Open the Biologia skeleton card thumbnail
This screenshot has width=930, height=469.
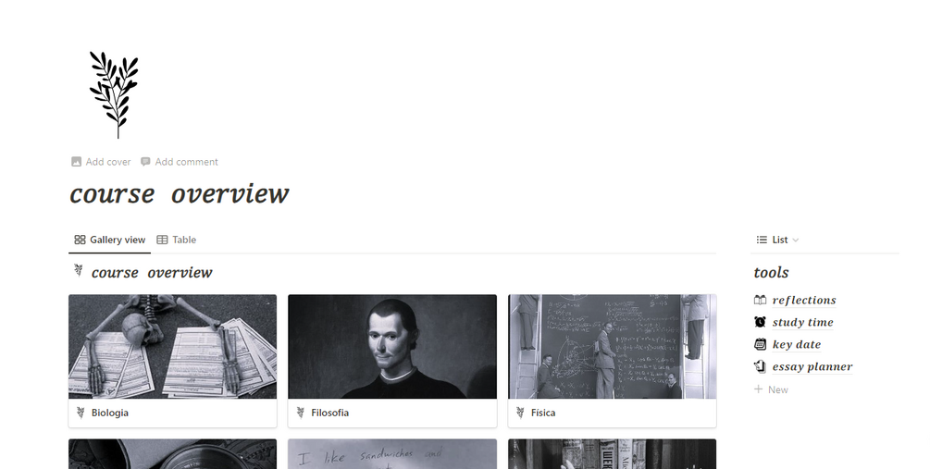[x=173, y=346]
